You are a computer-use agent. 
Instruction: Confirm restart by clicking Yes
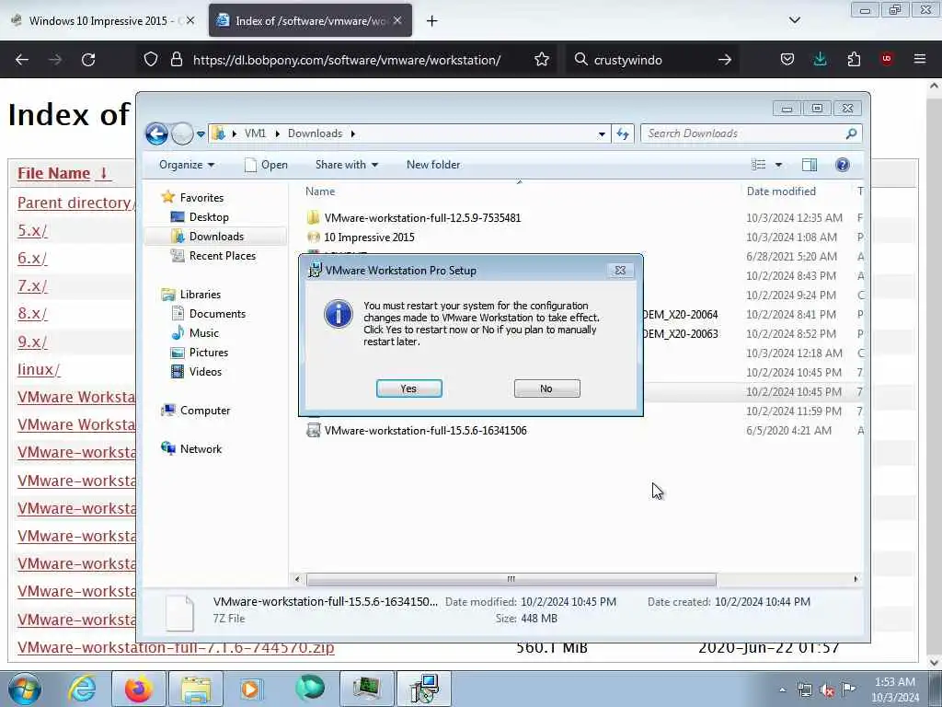tap(408, 388)
